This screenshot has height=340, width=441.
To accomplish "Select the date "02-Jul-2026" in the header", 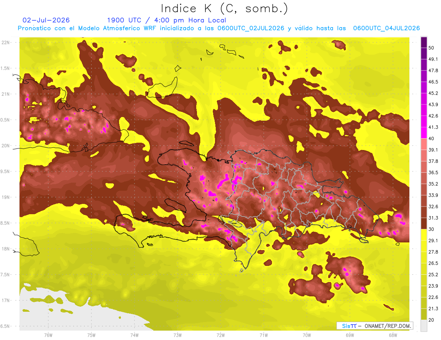I will coord(46,20).
